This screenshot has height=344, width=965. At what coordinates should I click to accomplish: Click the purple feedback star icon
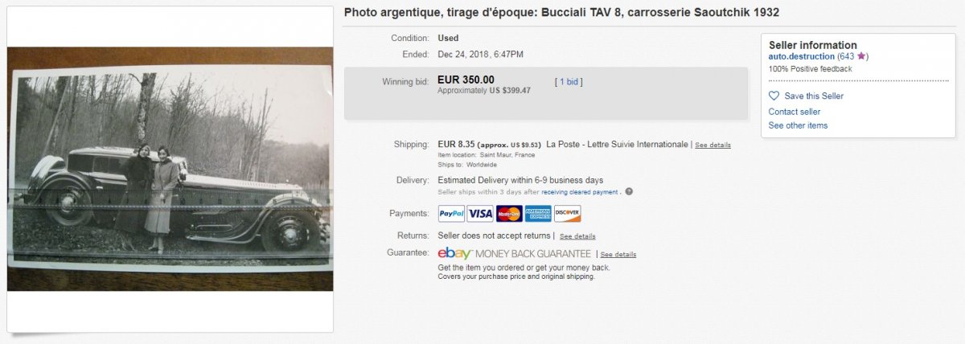coord(861,56)
